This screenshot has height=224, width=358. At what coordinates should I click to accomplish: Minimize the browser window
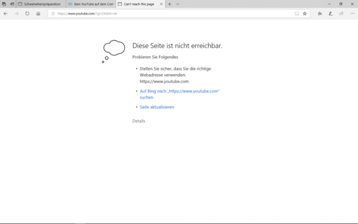coord(329,4)
